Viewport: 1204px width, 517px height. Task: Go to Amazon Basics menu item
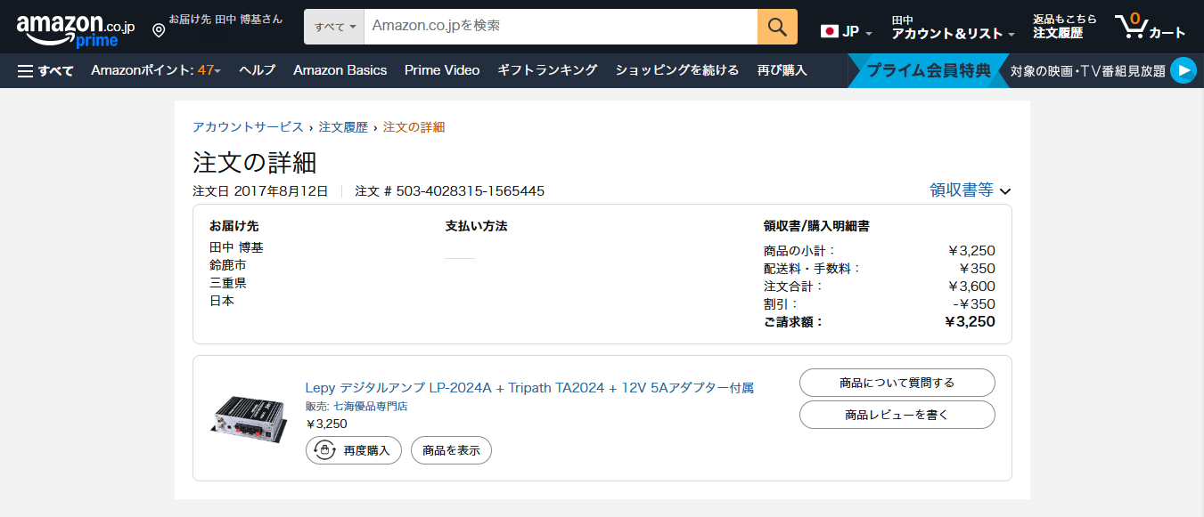tap(340, 70)
